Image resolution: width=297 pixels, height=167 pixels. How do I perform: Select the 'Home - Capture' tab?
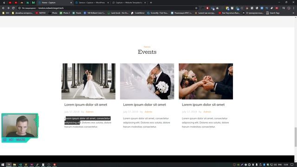[x=54, y=3]
